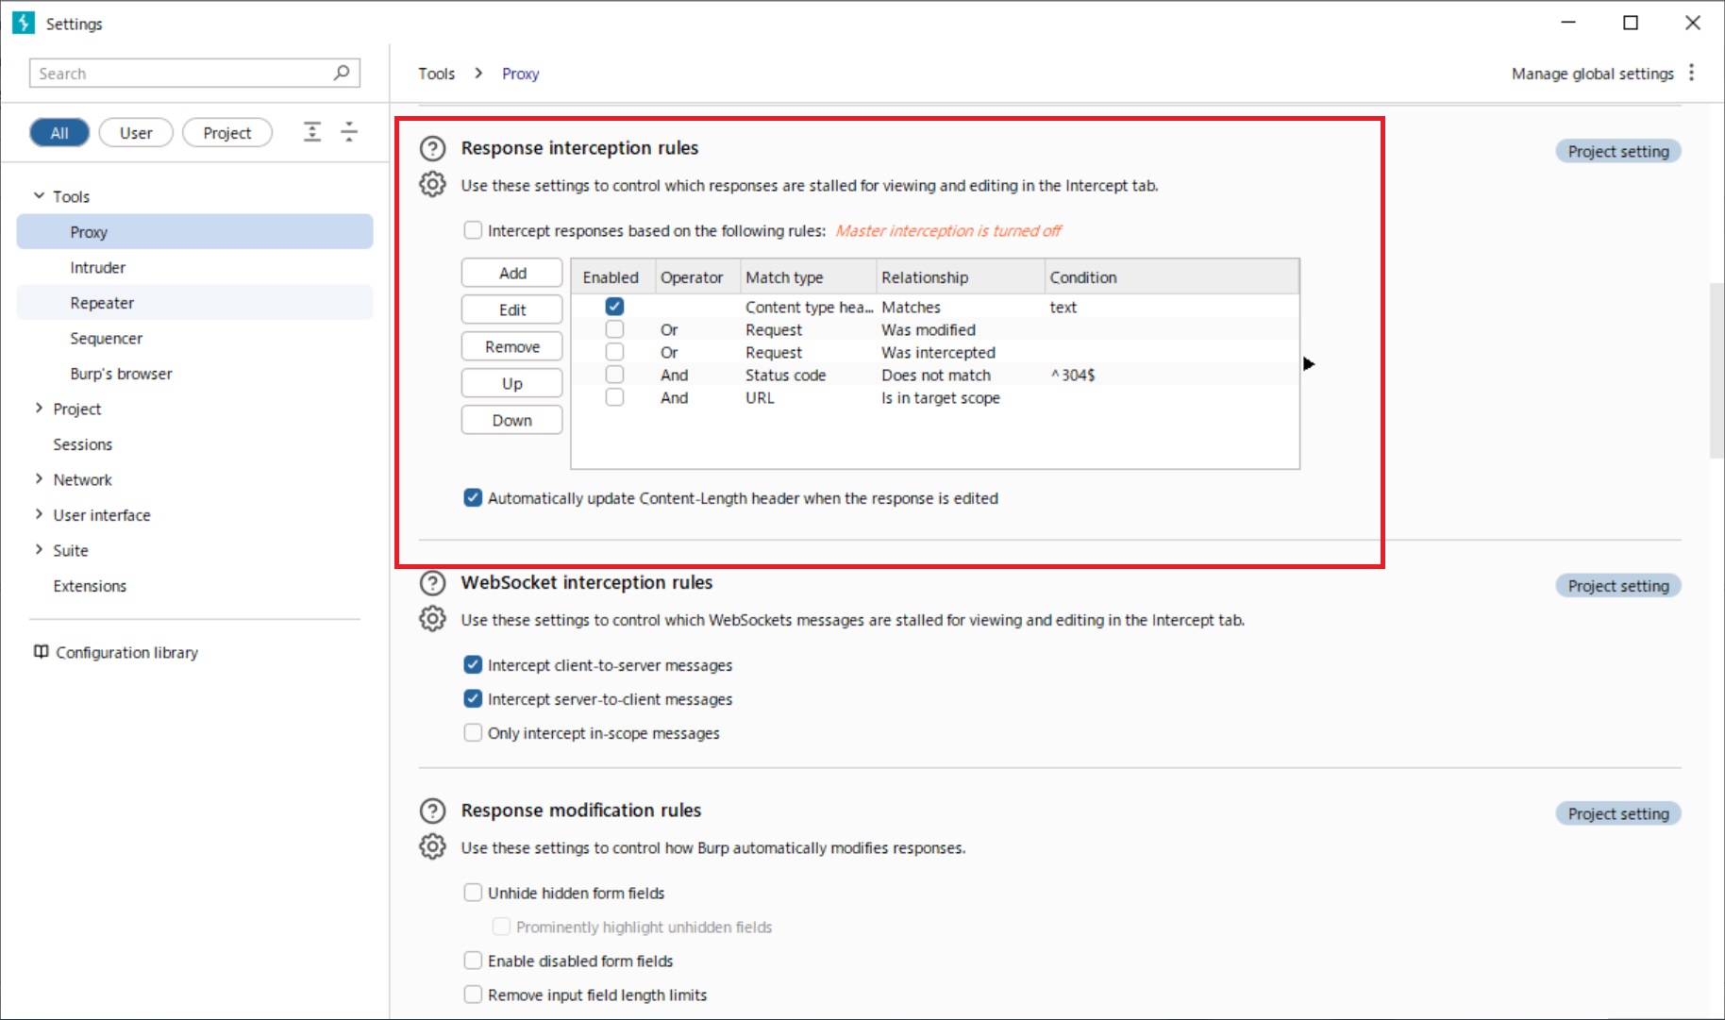This screenshot has height=1020, width=1725.
Task: Check Enable disabled form fields
Action: (473, 961)
